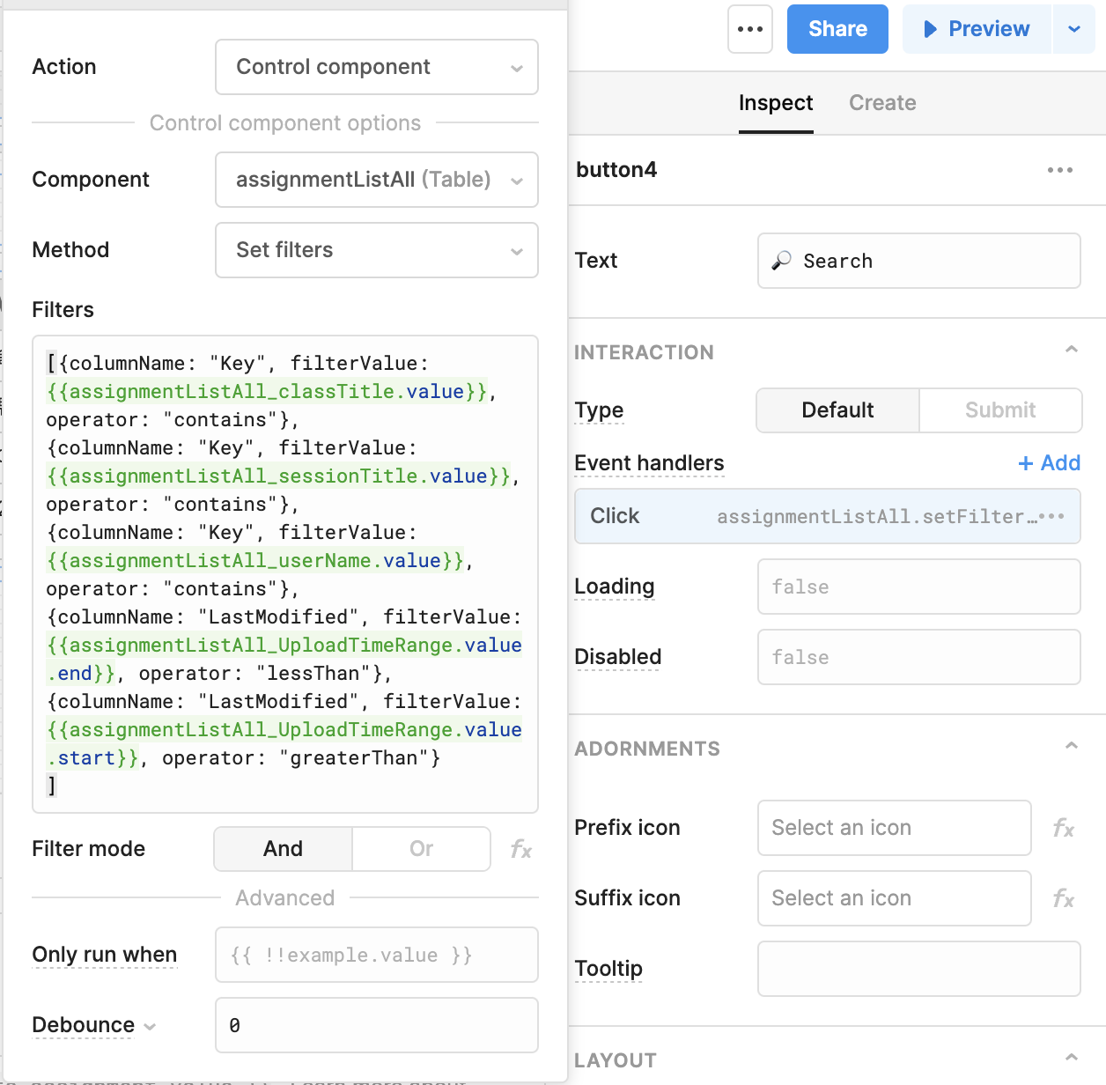Open Click event handler options dots

click(x=1052, y=516)
